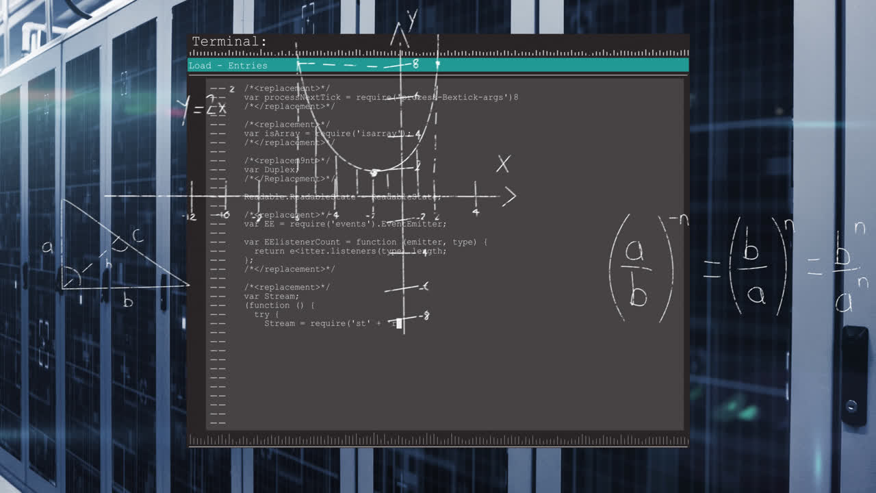876x493 pixels.
Task: Click the X axis label on the graph
Action: point(504,164)
